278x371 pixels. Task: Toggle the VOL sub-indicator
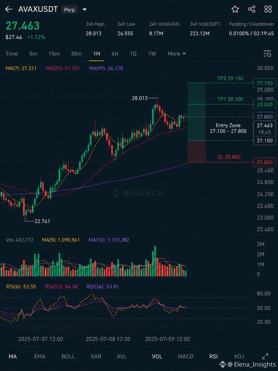point(157,356)
